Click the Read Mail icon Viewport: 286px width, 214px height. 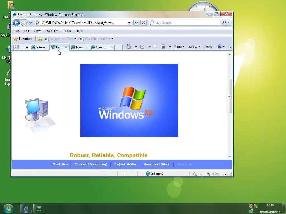coord(155,47)
